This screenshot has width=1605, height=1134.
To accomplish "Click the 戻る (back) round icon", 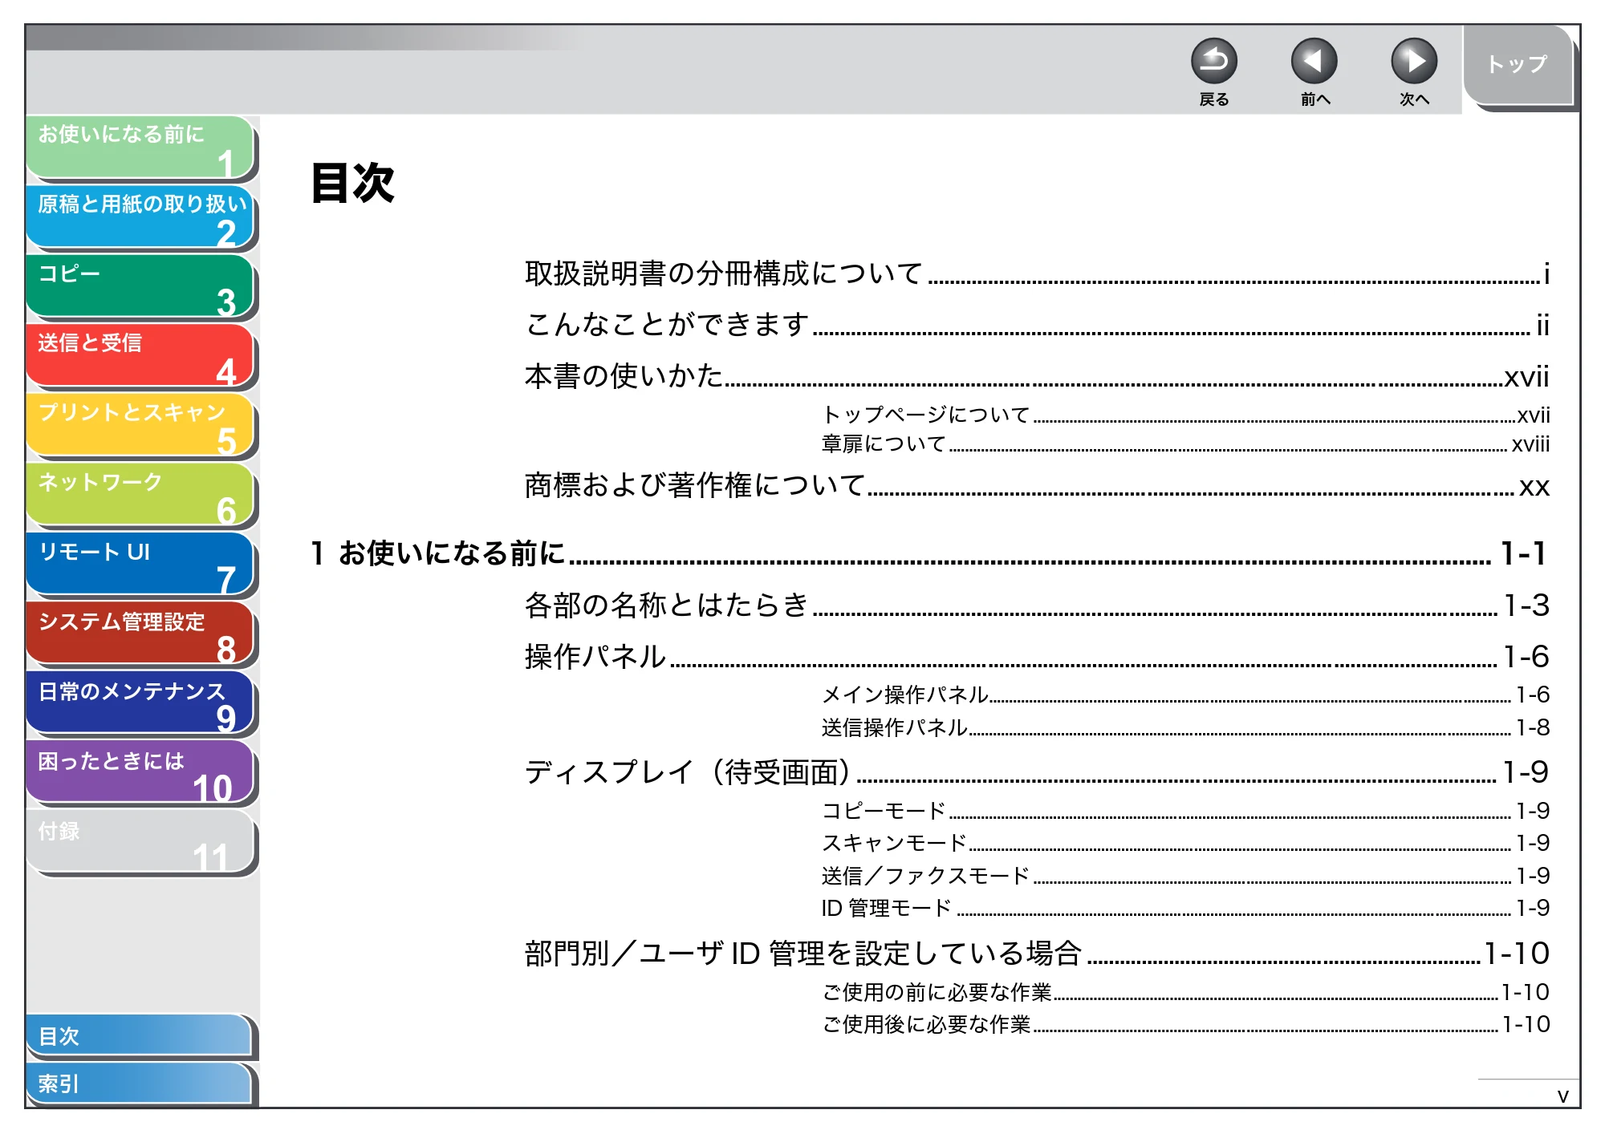I will click(1213, 61).
